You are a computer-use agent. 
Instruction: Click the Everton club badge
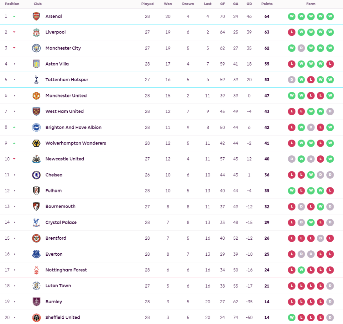pos(36,254)
